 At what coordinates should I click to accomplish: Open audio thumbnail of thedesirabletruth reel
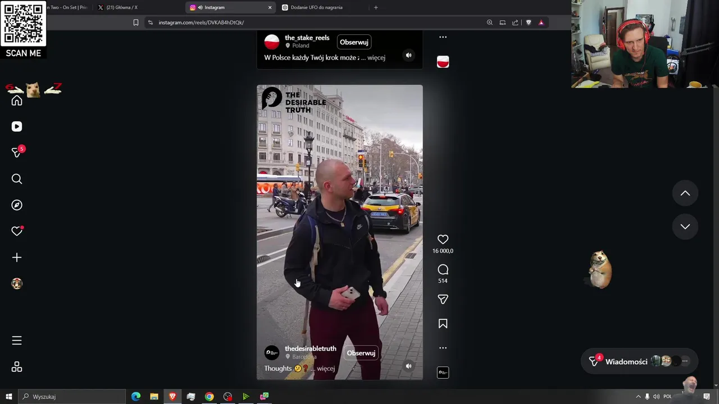(x=443, y=373)
